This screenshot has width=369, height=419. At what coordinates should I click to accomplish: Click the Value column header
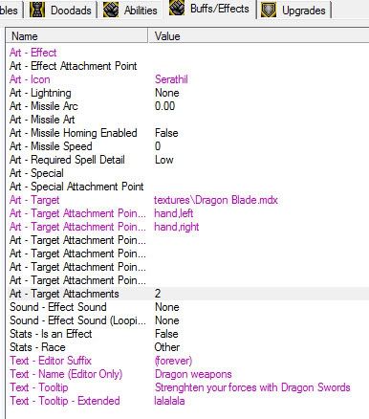pyautogui.click(x=258, y=35)
